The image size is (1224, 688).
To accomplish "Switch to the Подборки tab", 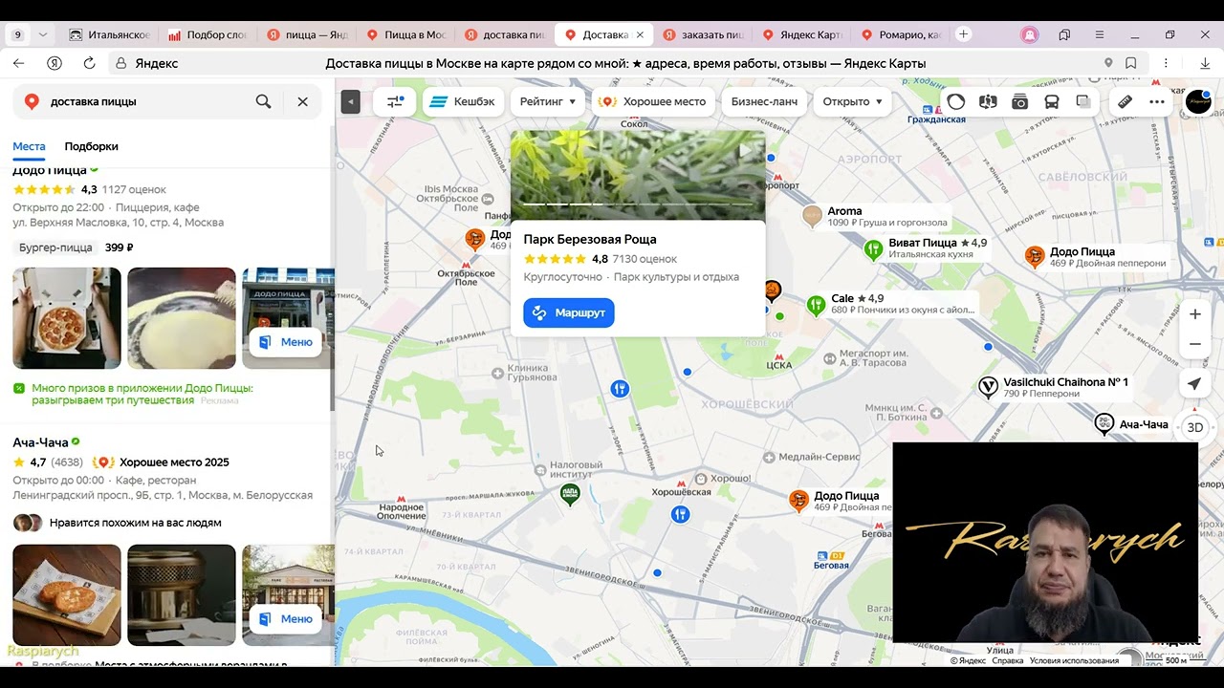I will [x=91, y=146].
